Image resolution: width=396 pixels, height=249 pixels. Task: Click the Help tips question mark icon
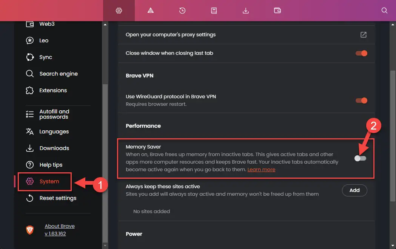(x=30, y=165)
